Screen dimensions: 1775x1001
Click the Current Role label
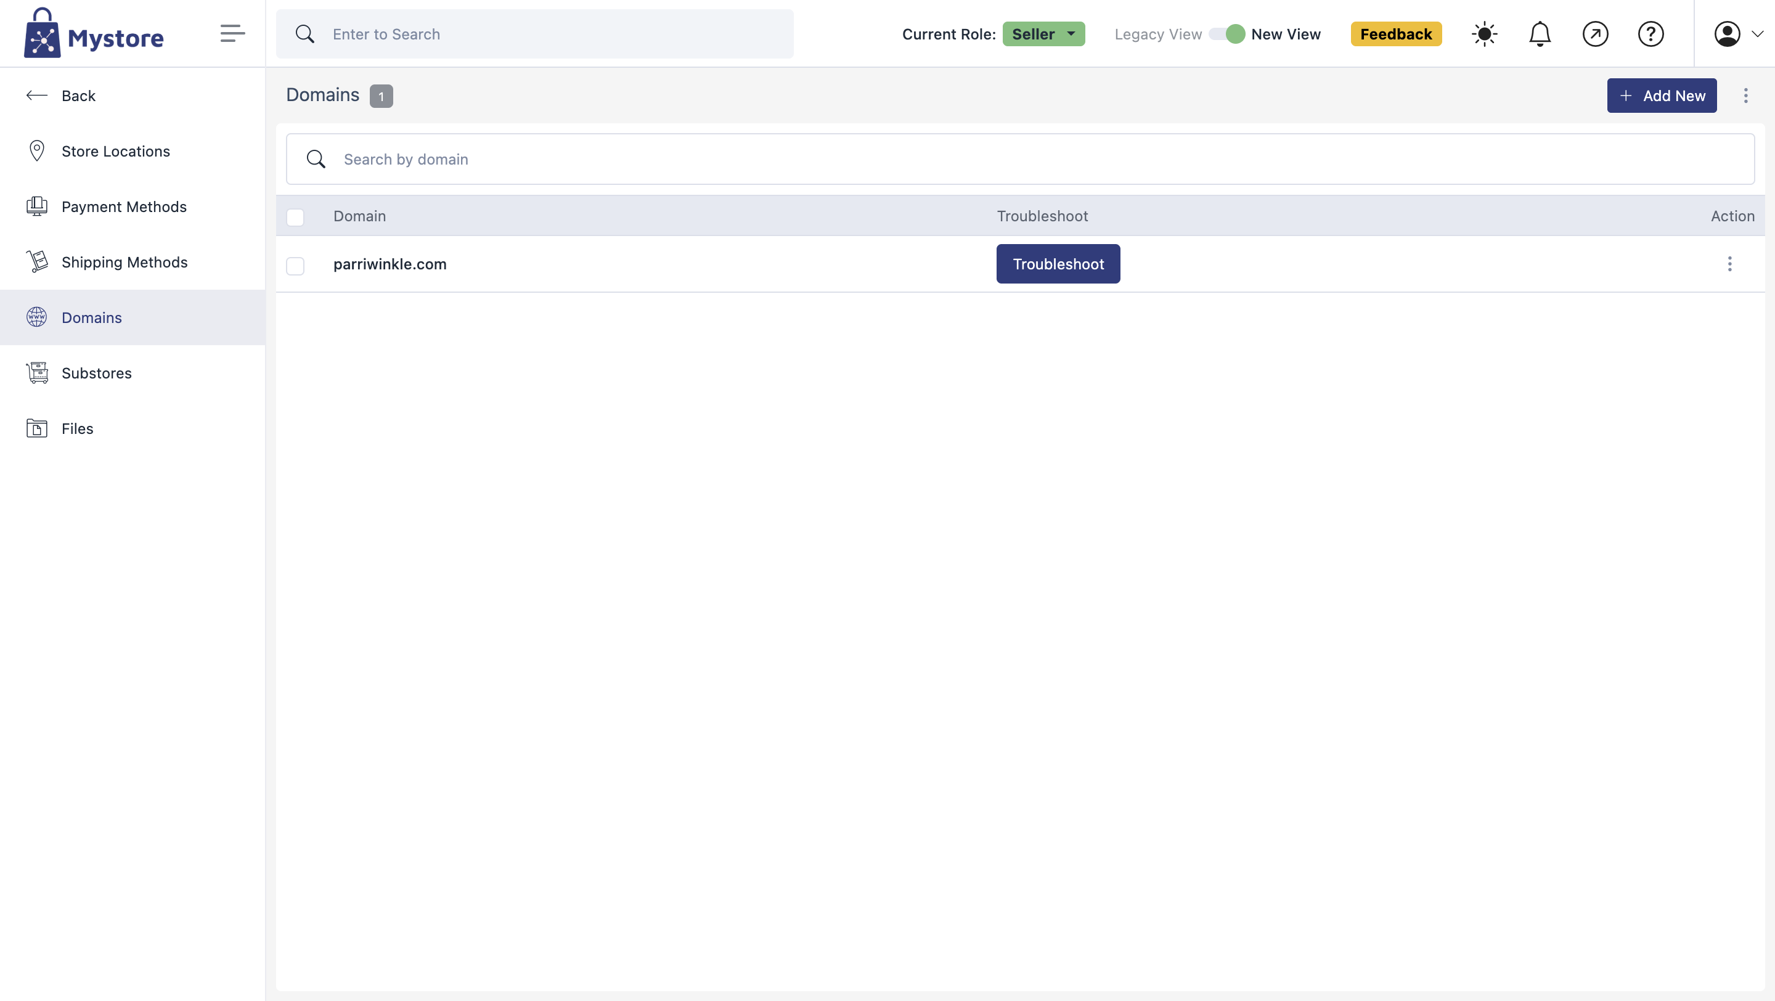tap(949, 34)
